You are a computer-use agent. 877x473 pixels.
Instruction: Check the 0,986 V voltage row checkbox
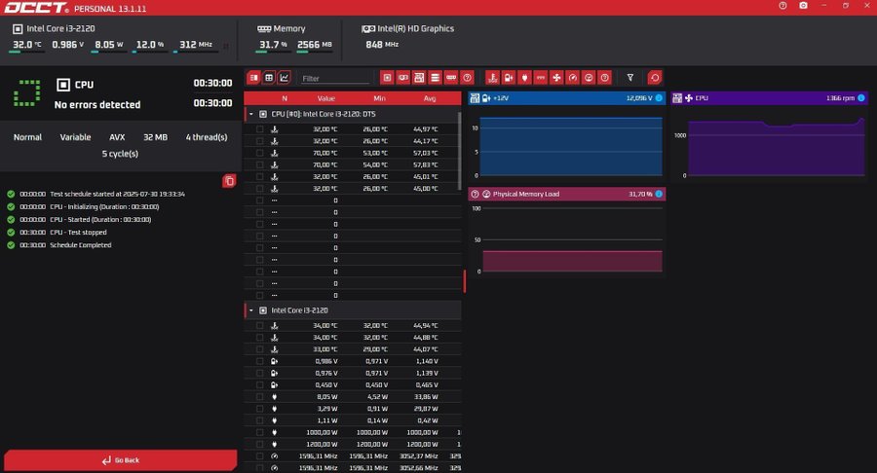259,361
